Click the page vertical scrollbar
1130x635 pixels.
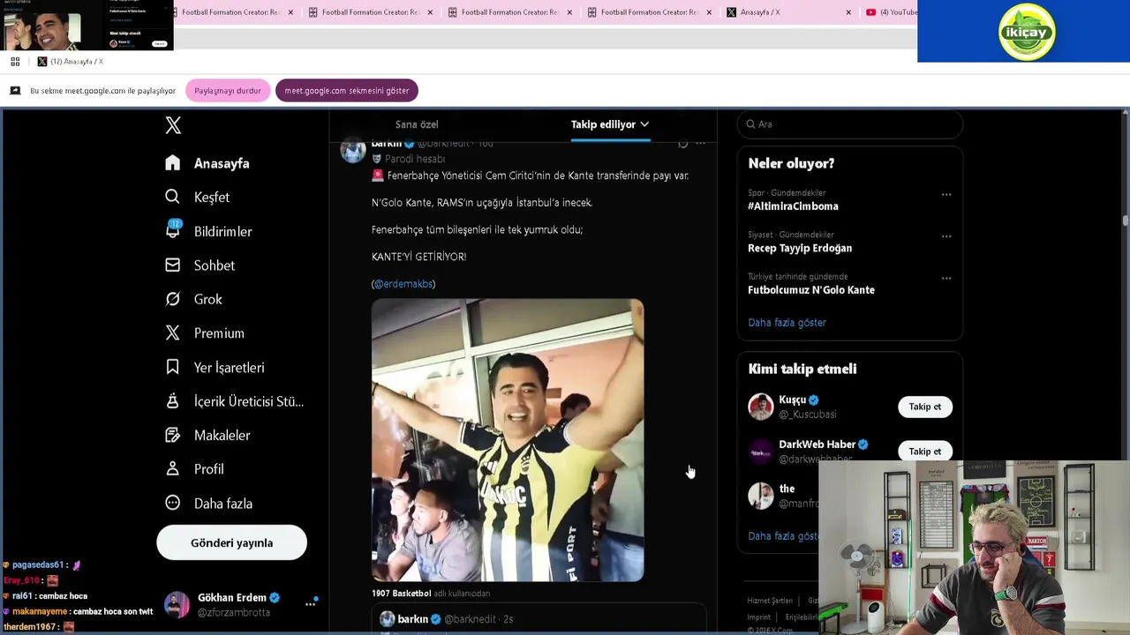pos(1125,220)
